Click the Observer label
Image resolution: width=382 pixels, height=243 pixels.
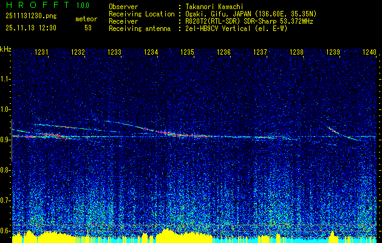coord(123,7)
